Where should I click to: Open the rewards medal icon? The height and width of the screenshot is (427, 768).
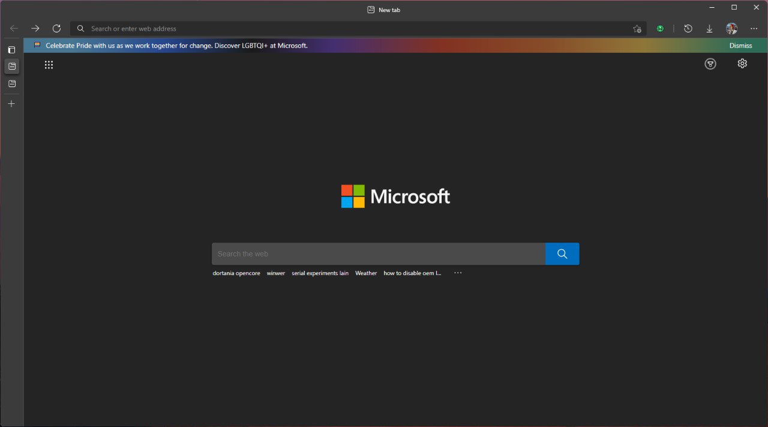click(710, 64)
